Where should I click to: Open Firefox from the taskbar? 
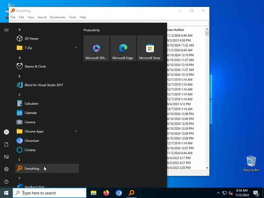[106, 193]
